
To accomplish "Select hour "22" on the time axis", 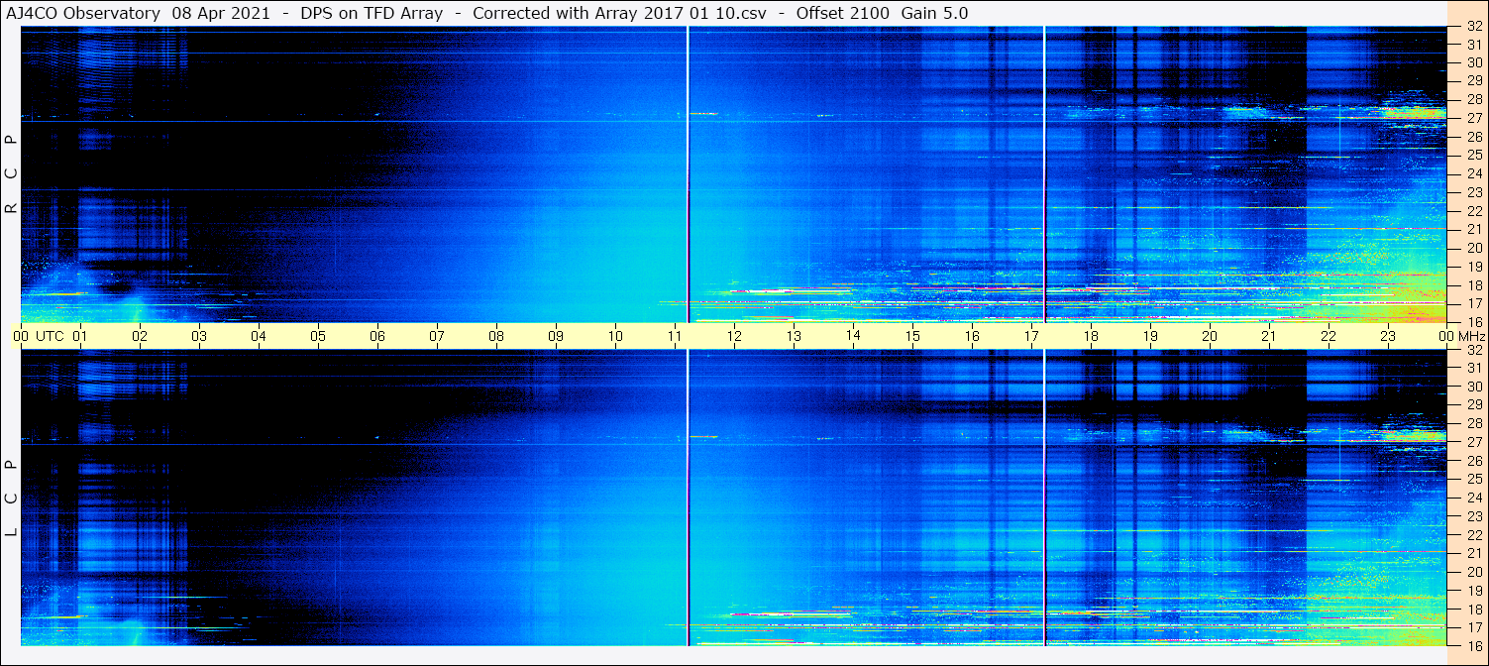I will 1329,336.
